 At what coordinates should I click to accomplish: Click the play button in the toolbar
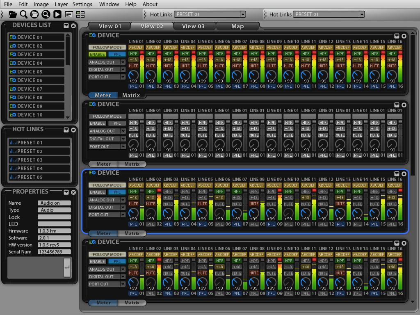(57, 14)
